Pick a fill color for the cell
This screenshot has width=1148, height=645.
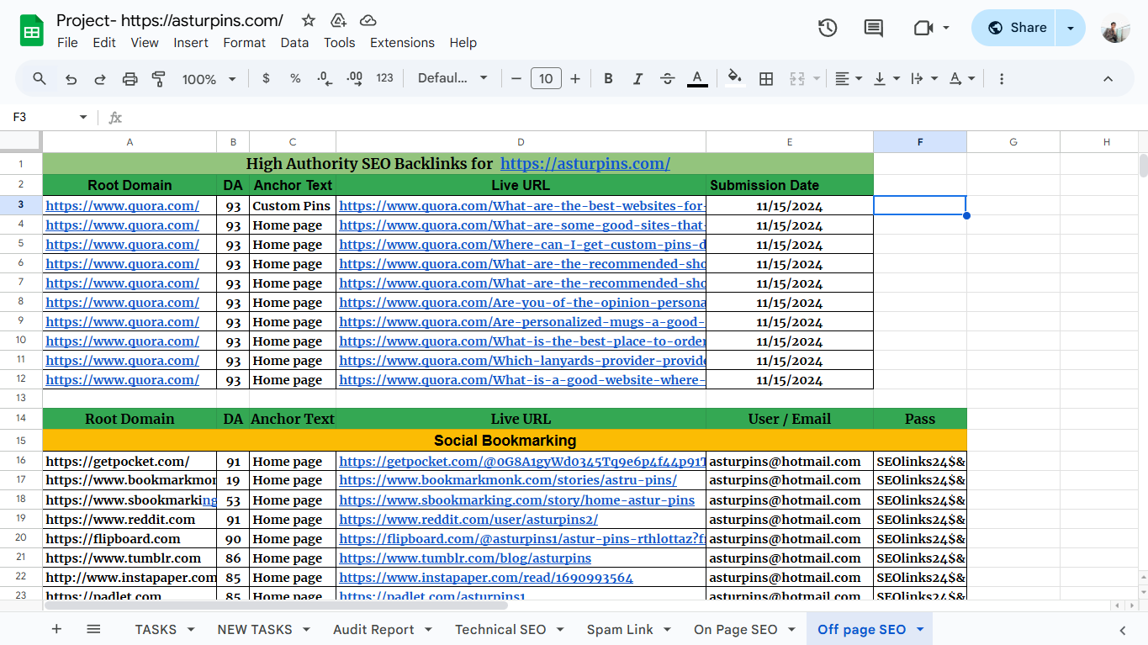coord(734,78)
